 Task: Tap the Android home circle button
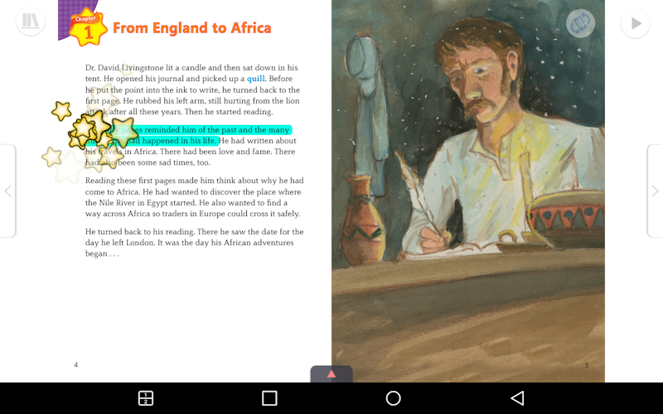click(393, 398)
